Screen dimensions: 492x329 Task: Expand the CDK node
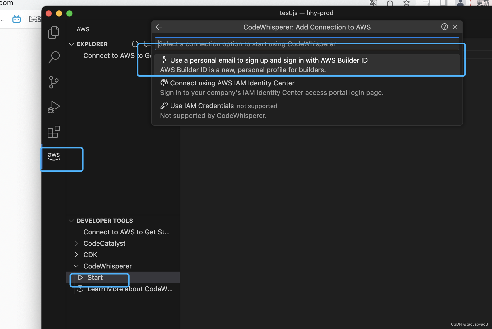76,255
